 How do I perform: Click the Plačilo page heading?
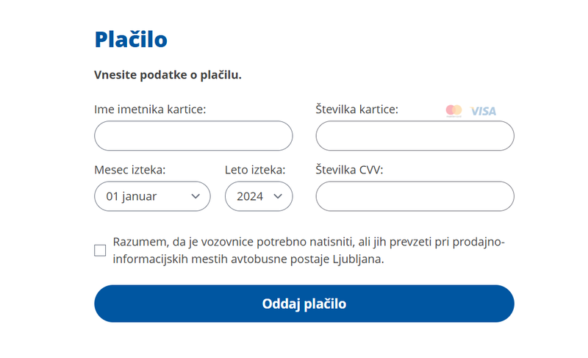point(131,40)
